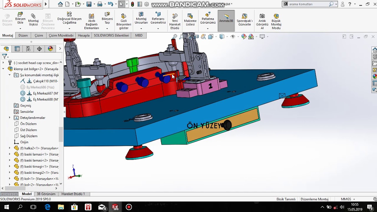The image size is (377, 212).
Task: Expand the Montaj Unsurları dropdown arrow
Action: (x=141, y=29)
